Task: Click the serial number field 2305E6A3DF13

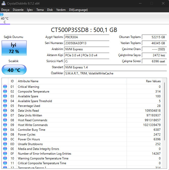Action: point(87,43)
